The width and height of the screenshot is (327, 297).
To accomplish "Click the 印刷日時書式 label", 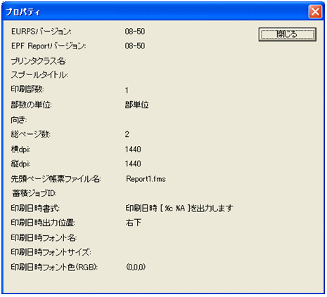I will (35, 209).
